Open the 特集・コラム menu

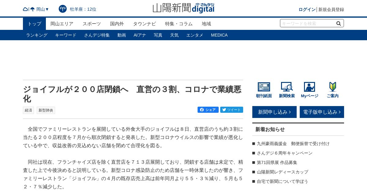pos(179,24)
